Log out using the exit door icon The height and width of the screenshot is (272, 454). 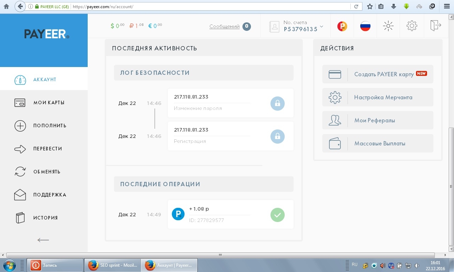(x=436, y=26)
